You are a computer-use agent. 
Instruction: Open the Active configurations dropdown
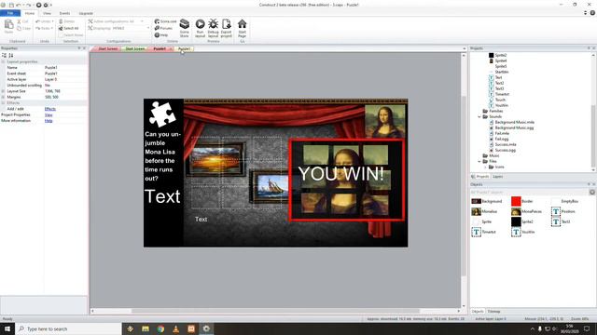(142, 21)
